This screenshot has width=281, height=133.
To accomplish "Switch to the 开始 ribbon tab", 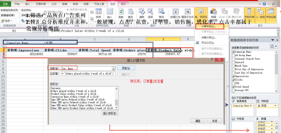I will click(x=17, y=4).
